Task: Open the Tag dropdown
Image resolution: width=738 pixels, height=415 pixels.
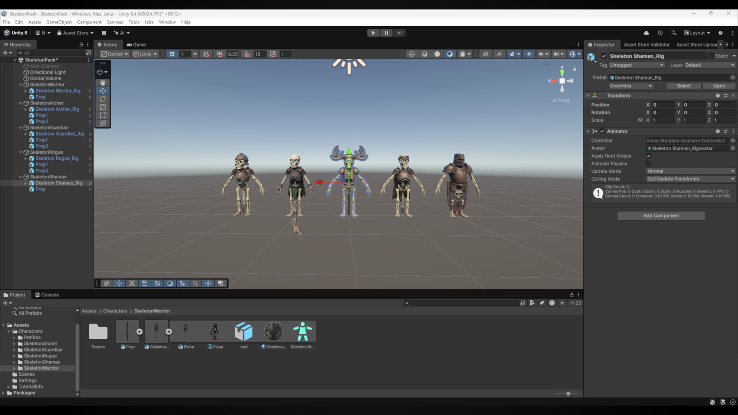Action: pos(637,65)
